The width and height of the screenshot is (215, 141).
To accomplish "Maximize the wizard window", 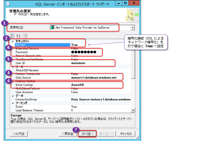I will [125, 3].
